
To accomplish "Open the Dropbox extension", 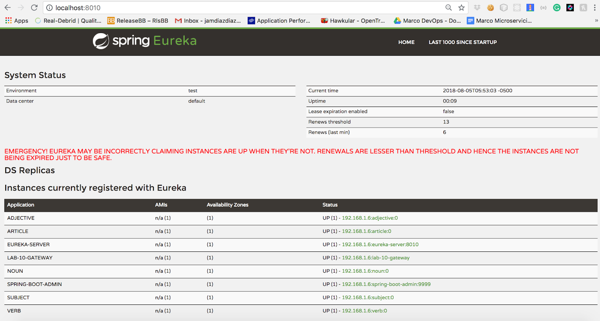I will (x=477, y=7).
